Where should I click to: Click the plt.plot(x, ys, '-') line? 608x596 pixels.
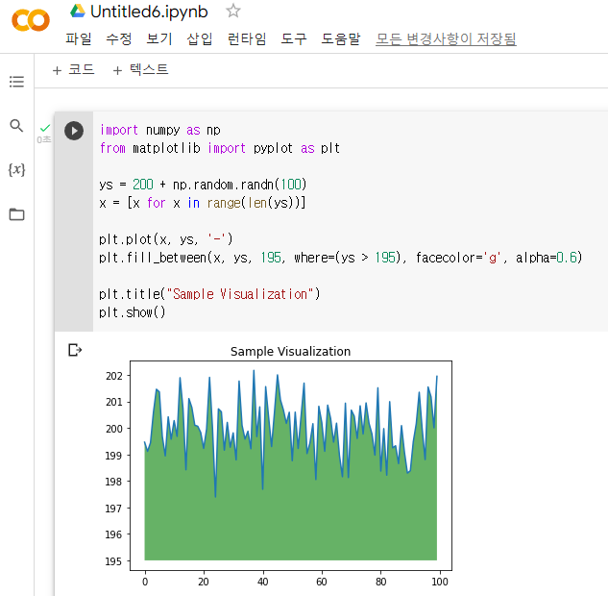[x=165, y=239]
